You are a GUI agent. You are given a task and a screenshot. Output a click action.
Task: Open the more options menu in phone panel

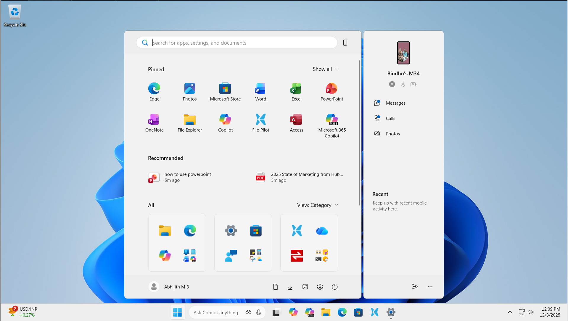[x=430, y=286]
